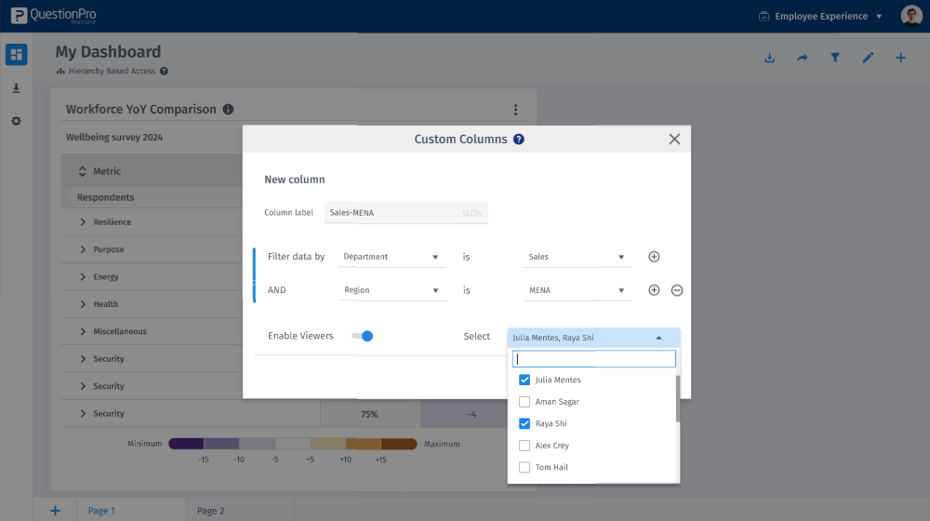The image size is (930, 521).
Task: Close the Custom Columns dialog
Action: [x=674, y=140]
